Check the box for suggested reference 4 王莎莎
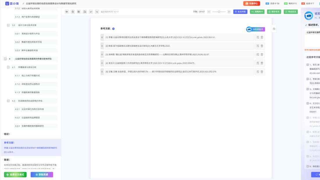The height and width of the screenshot is (180, 320). (x=307, y=103)
